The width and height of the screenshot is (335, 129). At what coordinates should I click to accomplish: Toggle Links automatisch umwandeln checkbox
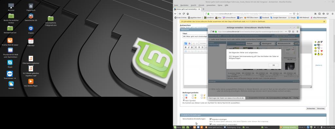click(211, 124)
